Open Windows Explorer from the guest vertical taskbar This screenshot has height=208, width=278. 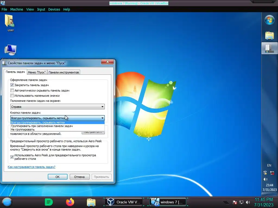pos(270,35)
